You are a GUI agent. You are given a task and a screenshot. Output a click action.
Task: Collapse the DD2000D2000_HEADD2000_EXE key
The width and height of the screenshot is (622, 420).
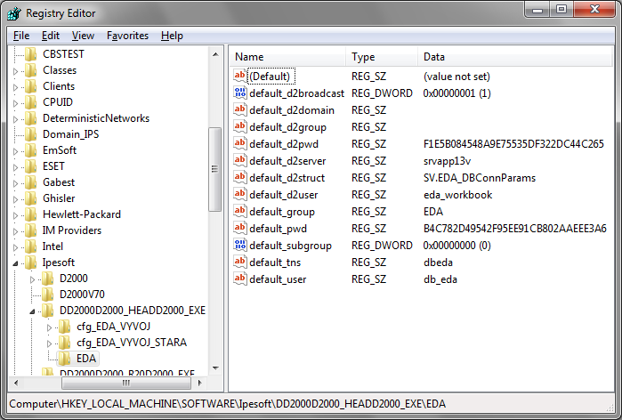[x=34, y=311]
